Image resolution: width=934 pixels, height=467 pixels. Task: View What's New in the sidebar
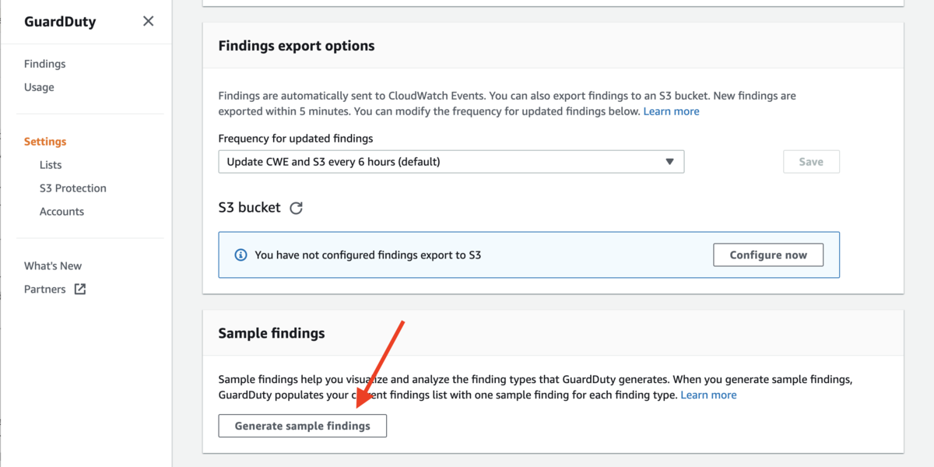[x=53, y=265]
